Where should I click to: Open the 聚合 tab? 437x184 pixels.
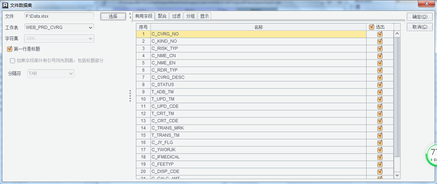162,16
